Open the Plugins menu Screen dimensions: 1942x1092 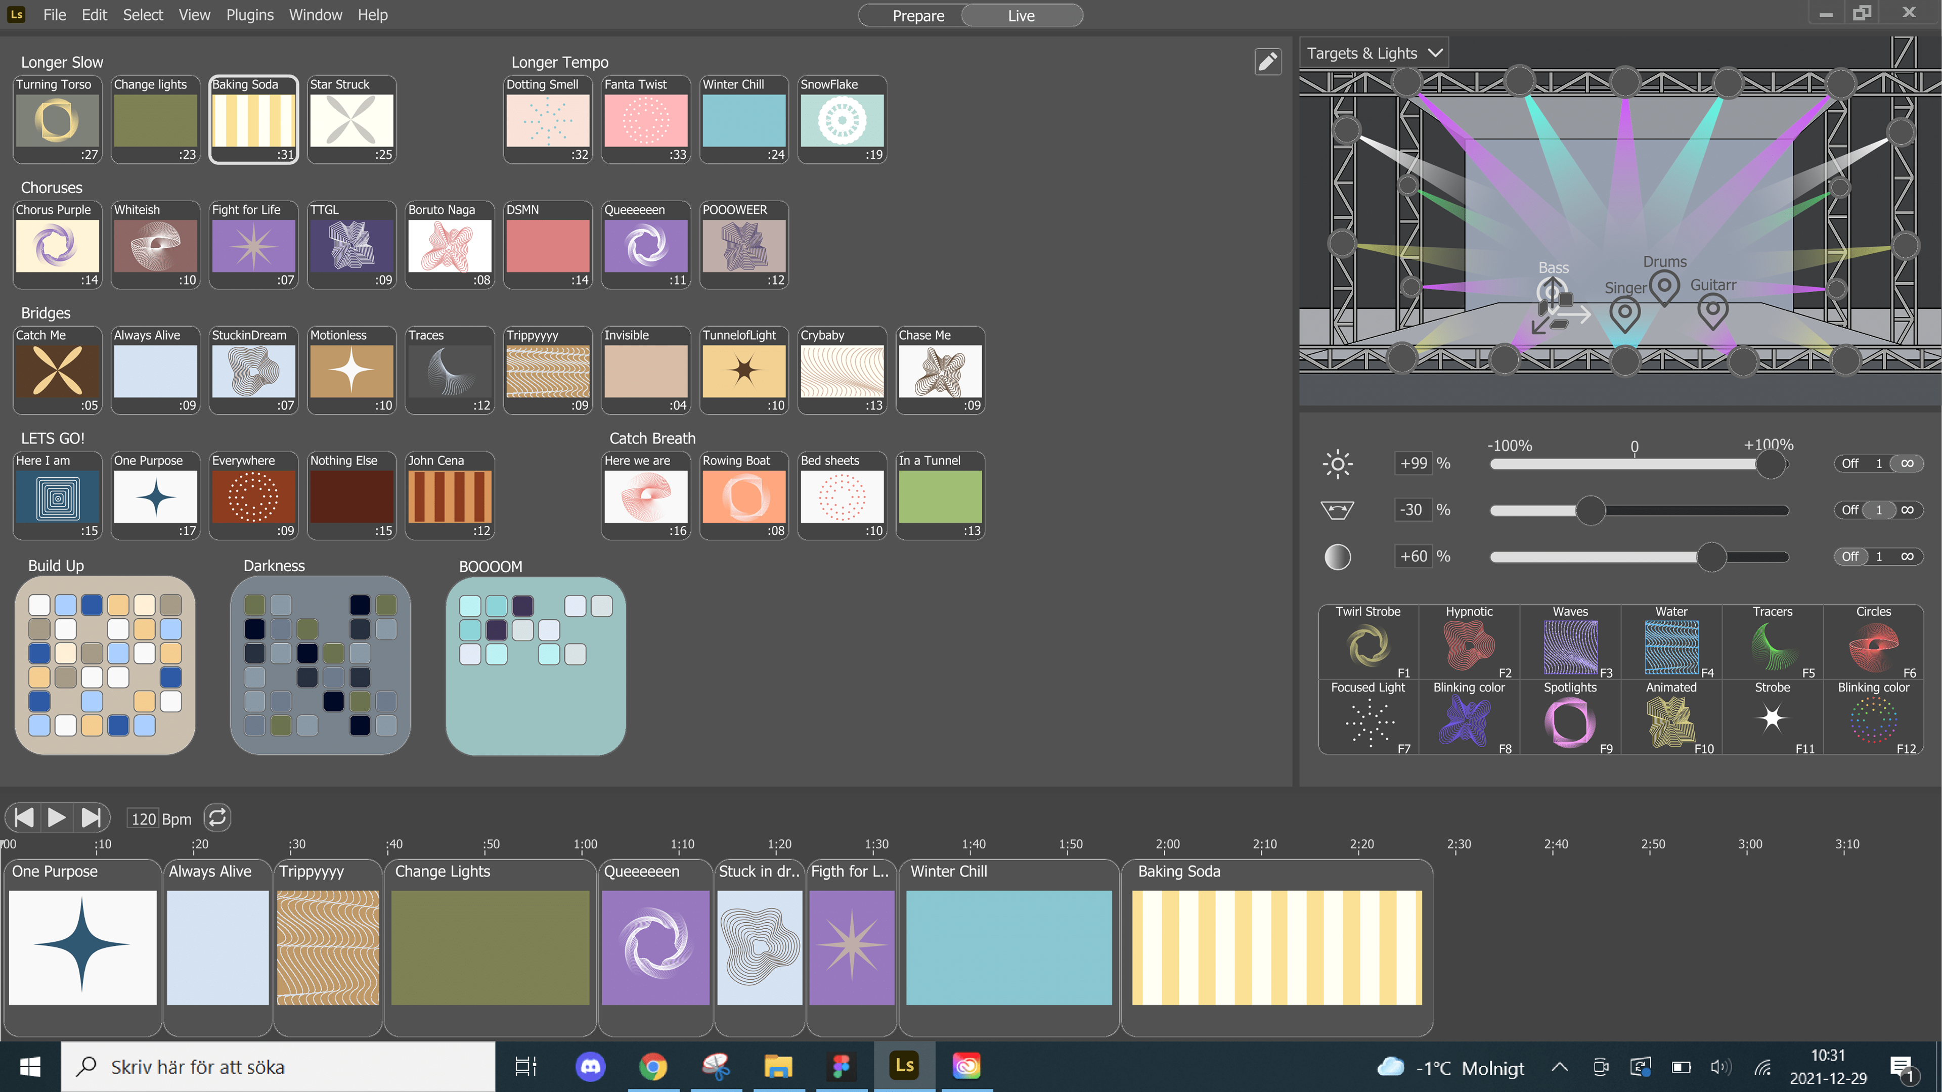pyautogui.click(x=249, y=15)
